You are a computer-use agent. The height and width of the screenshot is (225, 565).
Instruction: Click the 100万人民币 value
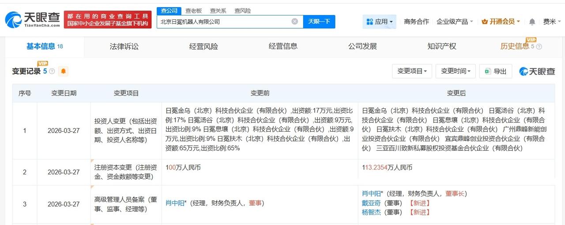click(183, 168)
